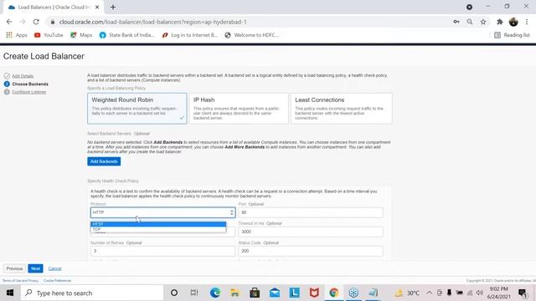Viewport: 536px width, 301px height.
Task: Click the Previous button
Action: tap(14, 268)
